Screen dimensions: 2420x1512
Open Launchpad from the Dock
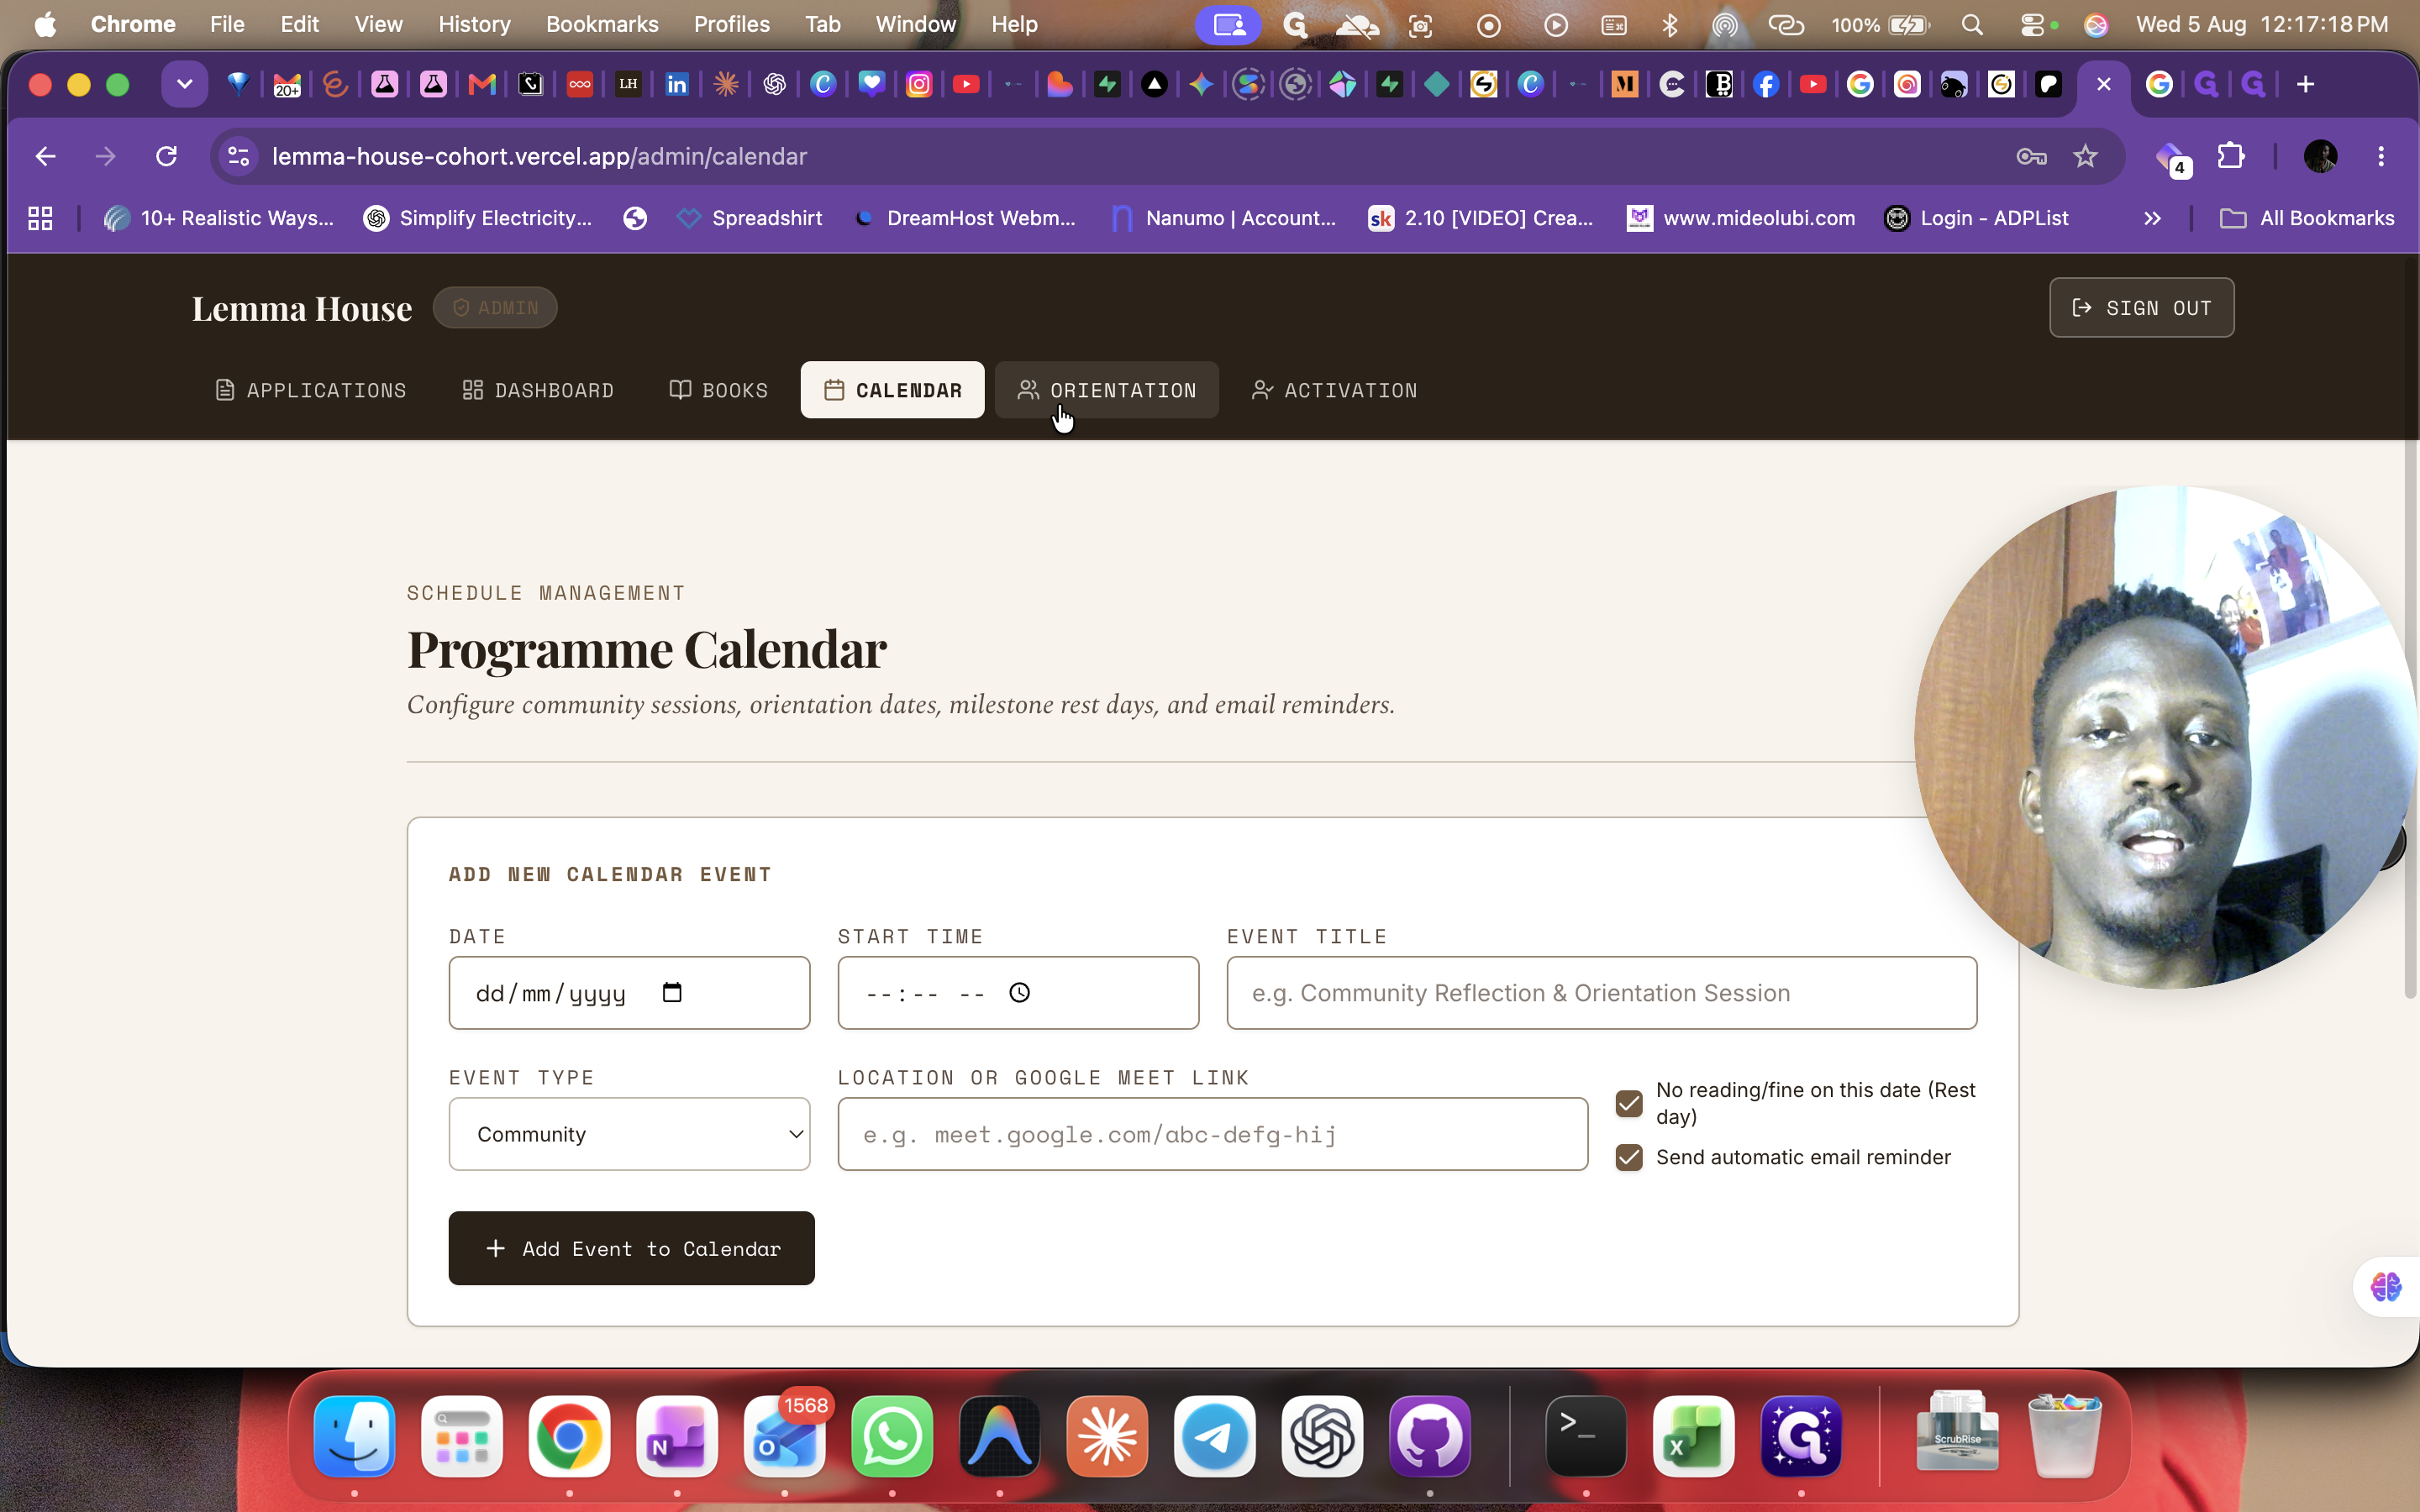(x=462, y=1437)
